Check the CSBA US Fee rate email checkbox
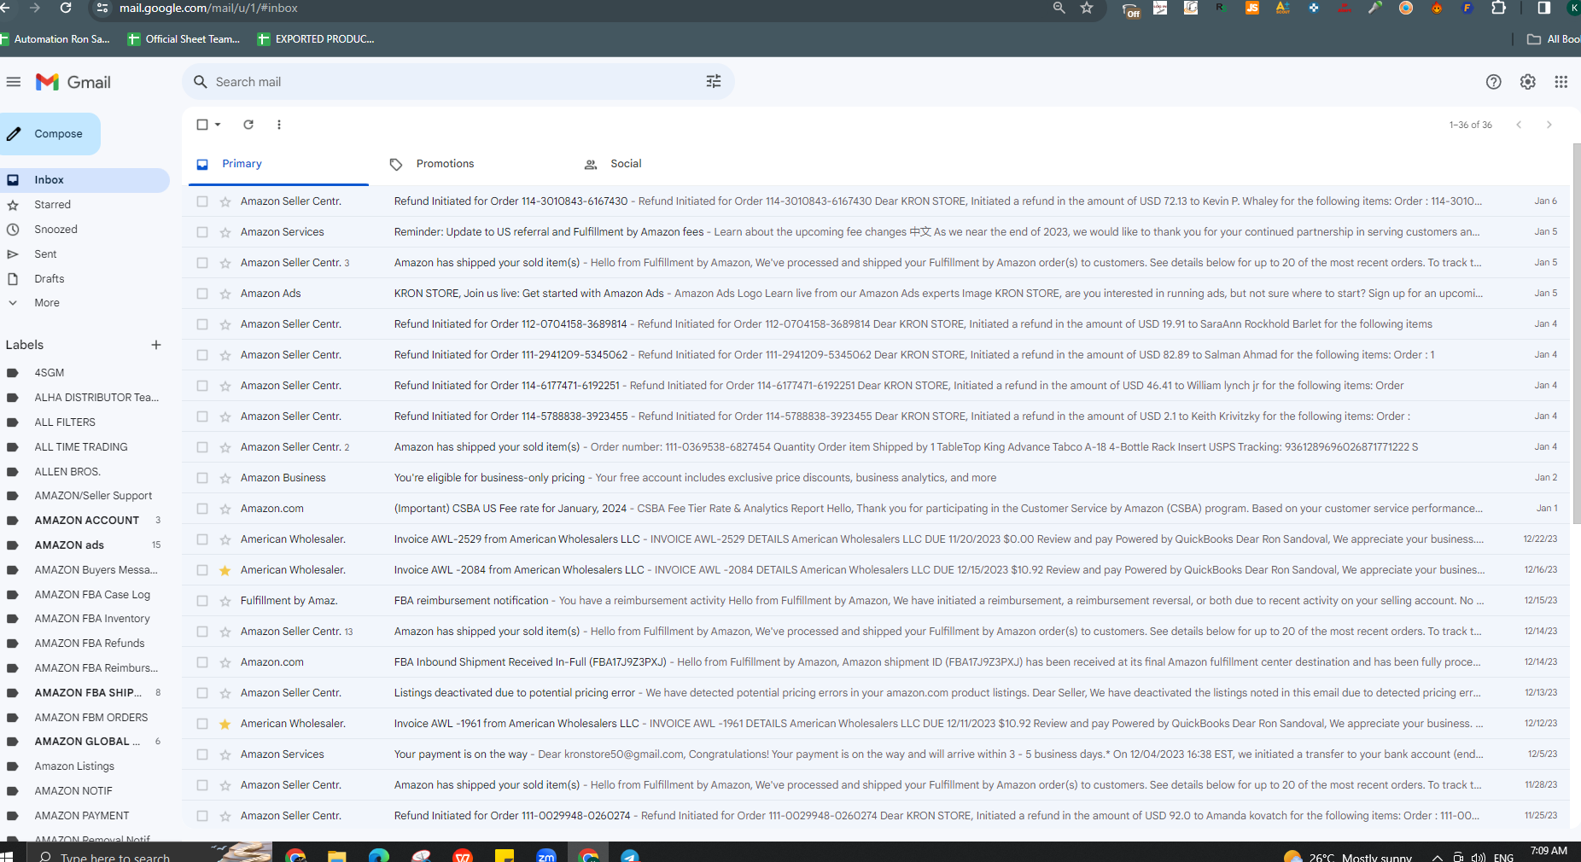The image size is (1581, 862). 202,509
